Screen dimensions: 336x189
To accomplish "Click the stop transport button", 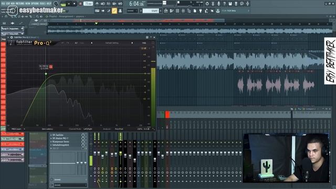I will tap(75, 4).
